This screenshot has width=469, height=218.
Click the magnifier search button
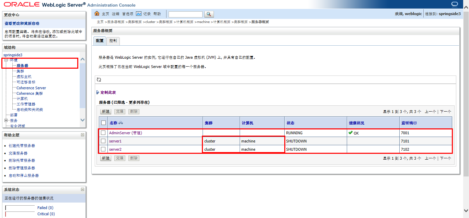[209, 14]
